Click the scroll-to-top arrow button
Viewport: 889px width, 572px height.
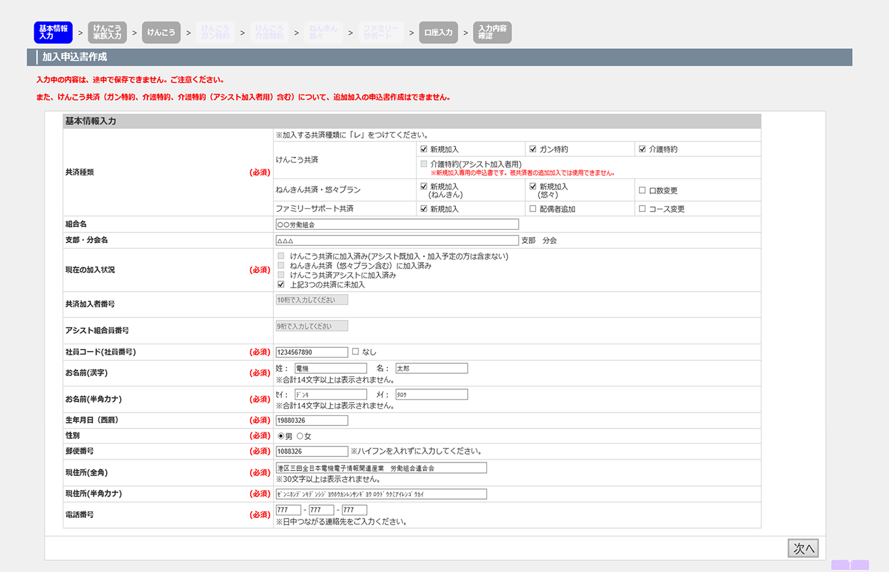[x=850, y=564]
